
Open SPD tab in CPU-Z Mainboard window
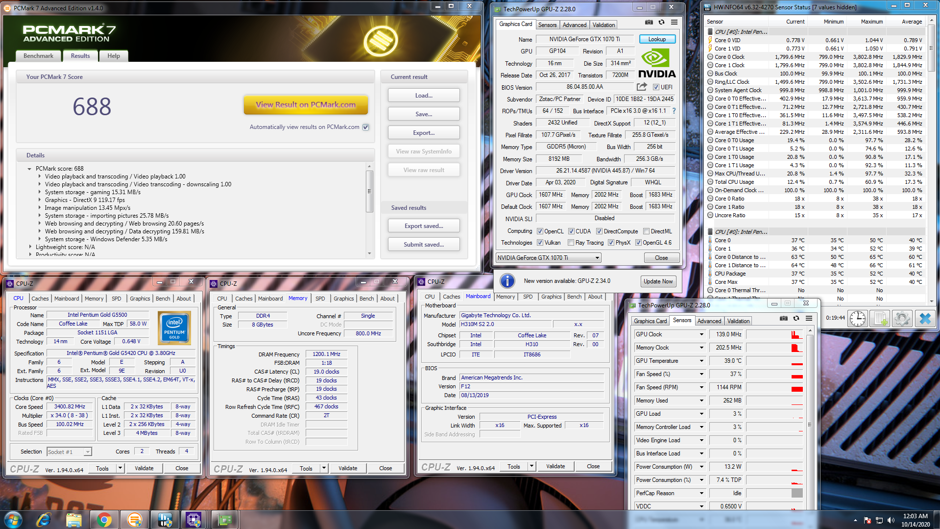[528, 297]
